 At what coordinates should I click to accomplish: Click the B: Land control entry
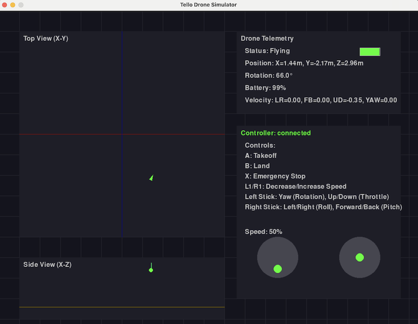click(257, 166)
